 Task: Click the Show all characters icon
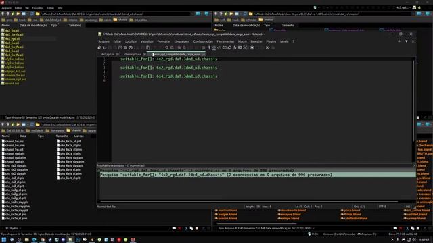click(209, 48)
